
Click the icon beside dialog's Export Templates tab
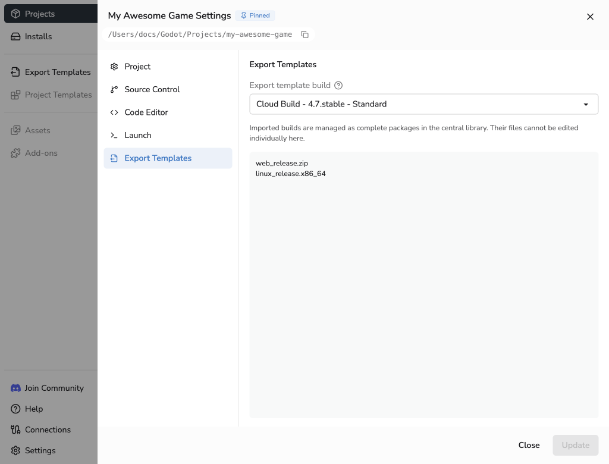[114, 158]
